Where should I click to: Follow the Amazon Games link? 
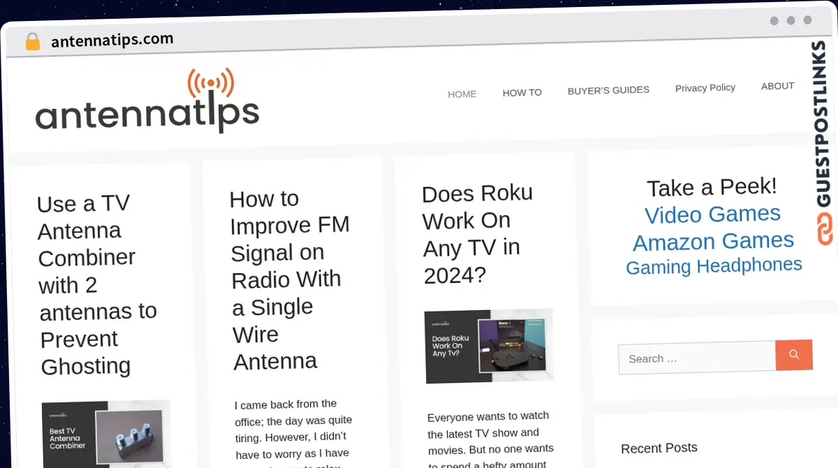713,241
